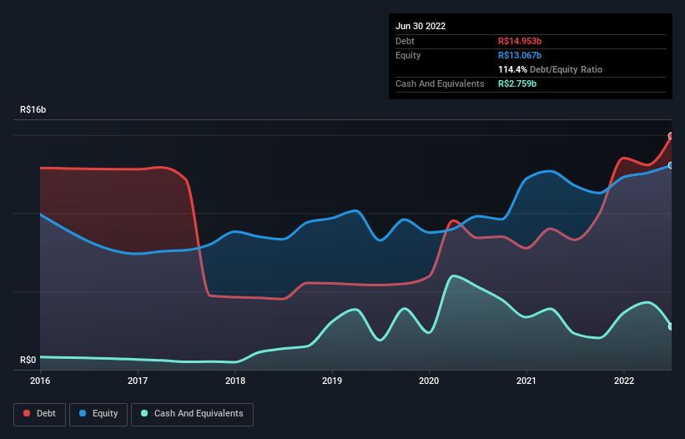Click the 2022 axis label
Screen dimensions: 685x439
pos(624,381)
